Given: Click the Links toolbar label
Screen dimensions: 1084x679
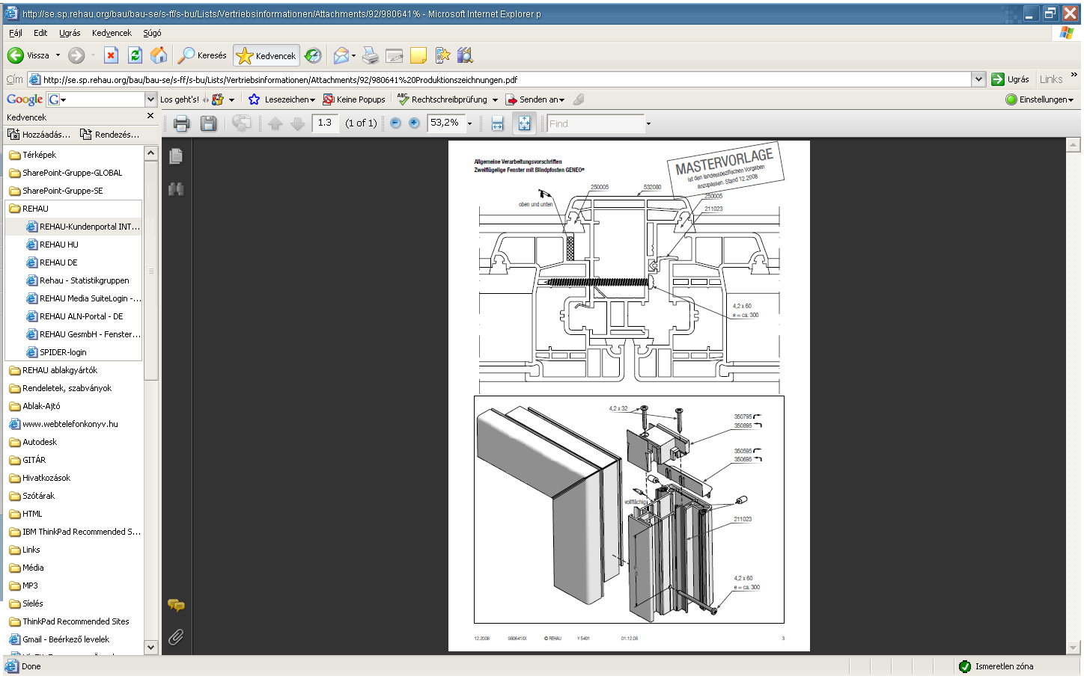Looking at the screenshot, I should pos(1051,79).
